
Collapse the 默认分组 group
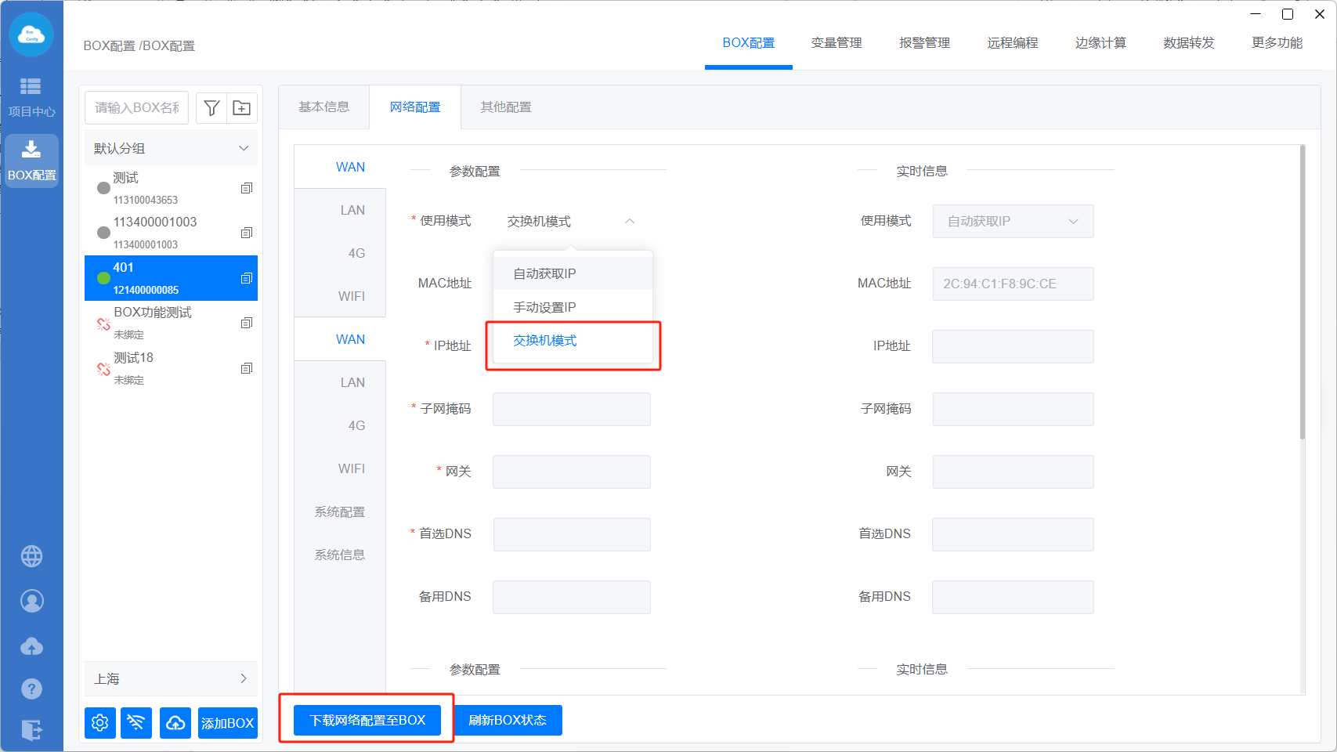coord(244,148)
